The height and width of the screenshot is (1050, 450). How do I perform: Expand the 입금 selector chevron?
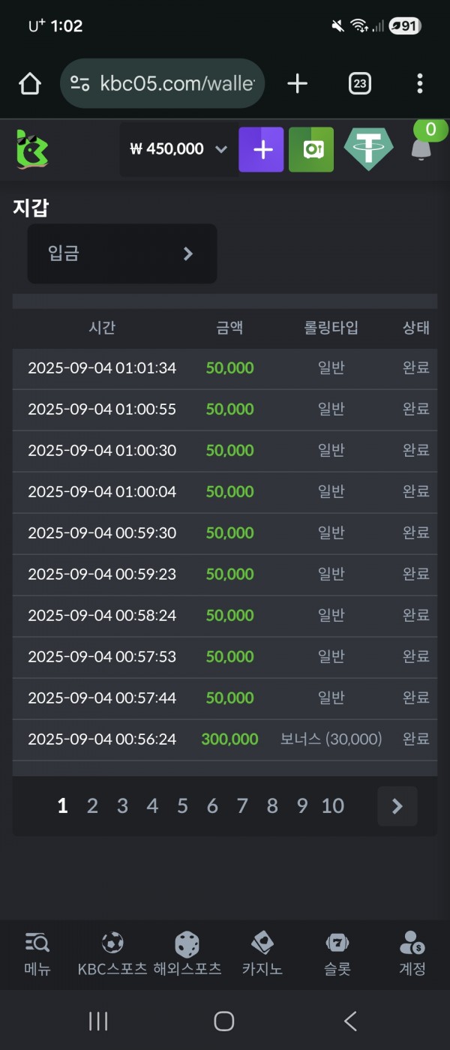pyautogui.click(x=188, y=253)
